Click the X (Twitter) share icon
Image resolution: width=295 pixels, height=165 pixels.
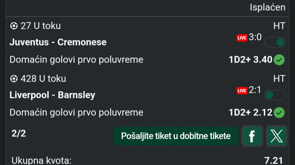(x=277, y=136)
